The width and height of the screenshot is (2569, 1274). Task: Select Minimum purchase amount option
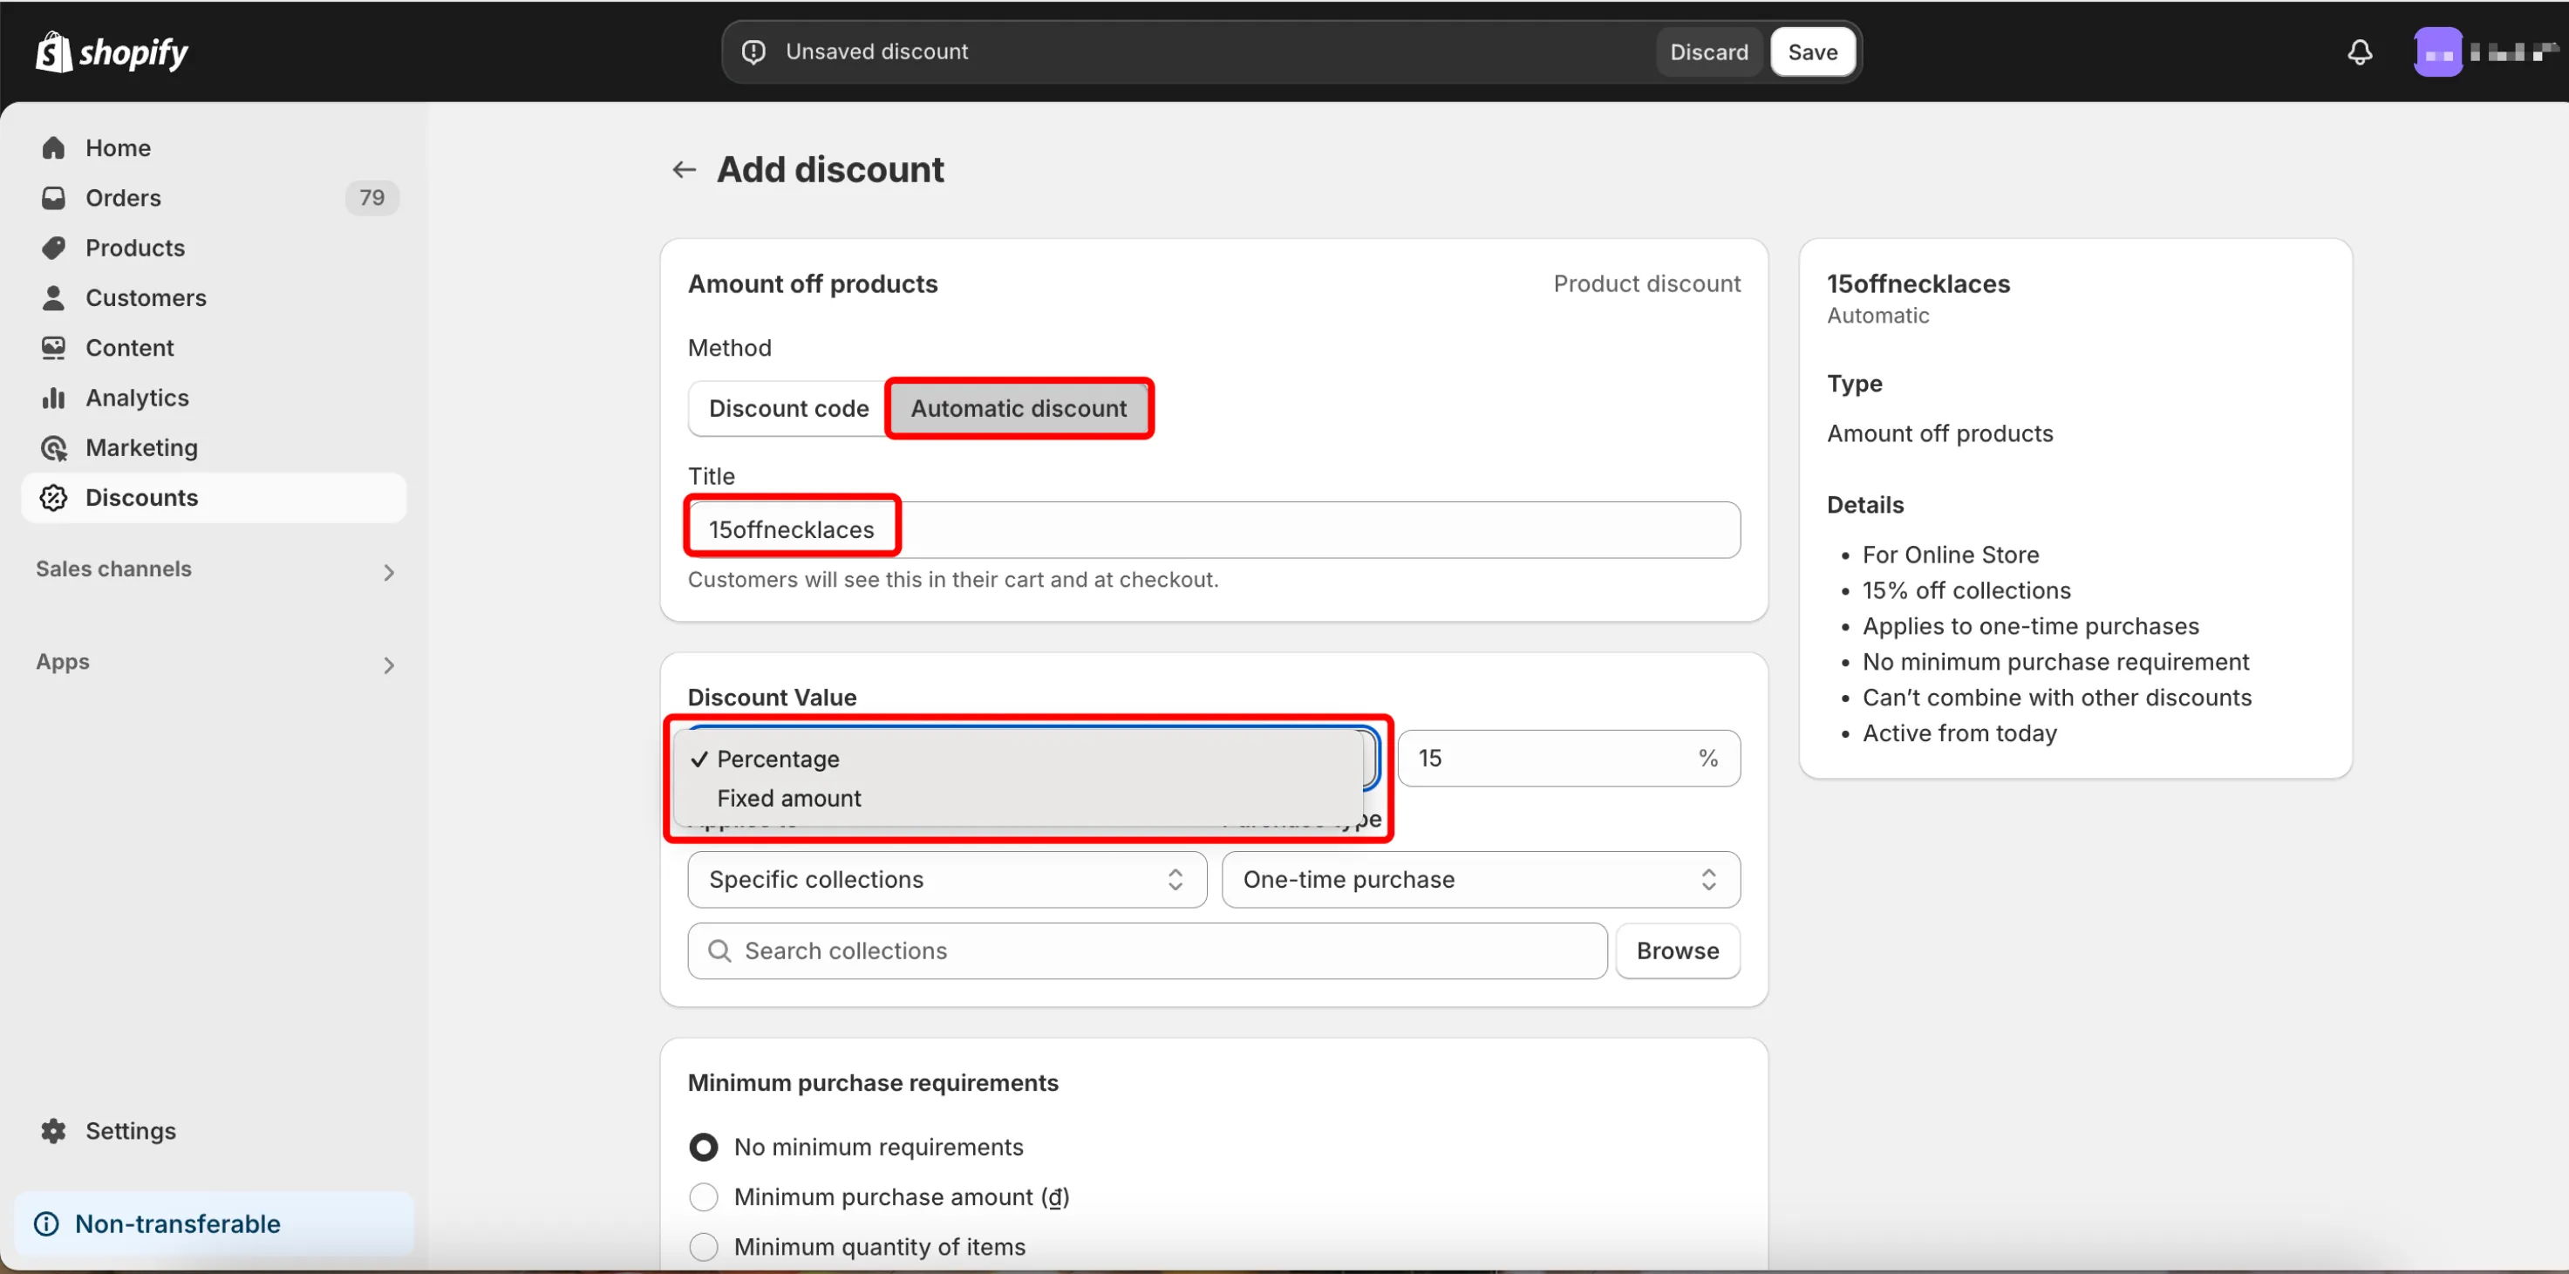pyautogui.click(x=703, y=1196)
